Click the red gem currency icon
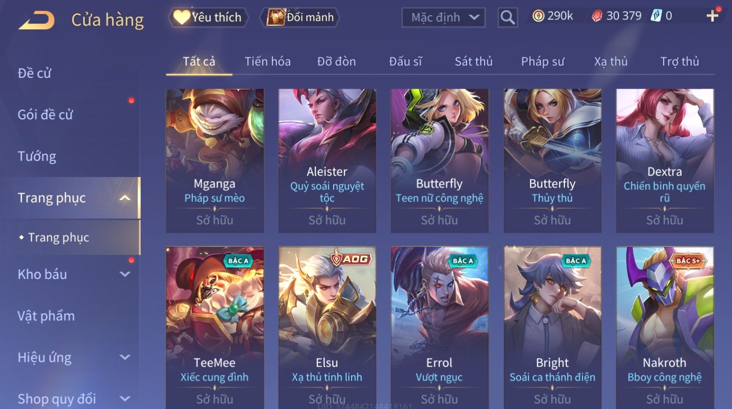The height and width of the screenshot is (409, 732). 597,17
